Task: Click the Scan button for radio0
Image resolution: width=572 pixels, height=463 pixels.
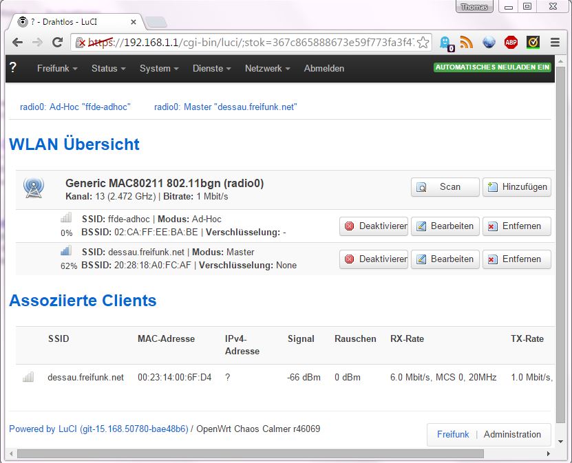Action: coord(445,187)
